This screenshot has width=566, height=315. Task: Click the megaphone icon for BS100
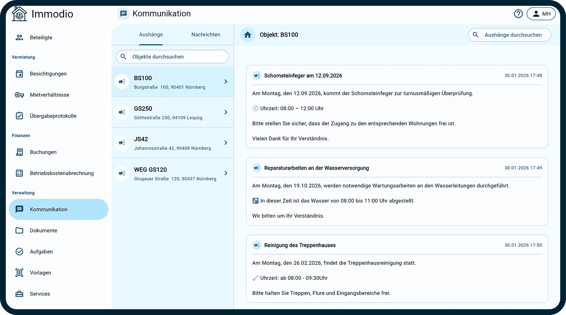122,82
